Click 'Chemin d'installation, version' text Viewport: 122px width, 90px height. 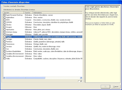coord(43,15)
